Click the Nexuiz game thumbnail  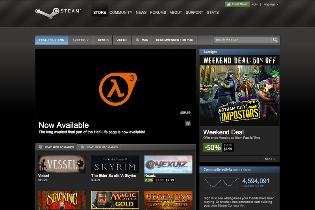tap(168, 164)
